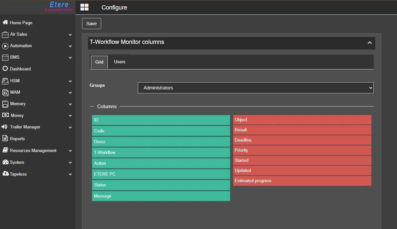397x229 pixels.
Task: Toggle the green ID column item
Action: point(161,120)
